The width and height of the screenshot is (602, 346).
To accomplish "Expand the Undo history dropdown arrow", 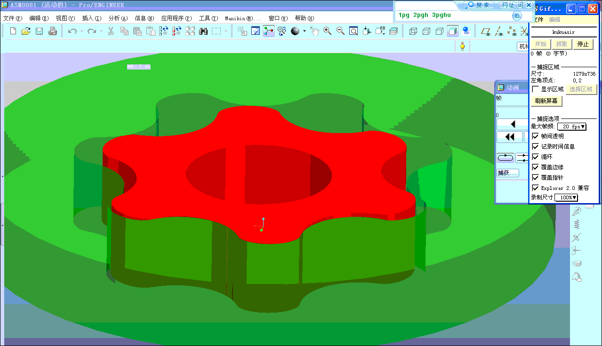I will tap(81, 31).
